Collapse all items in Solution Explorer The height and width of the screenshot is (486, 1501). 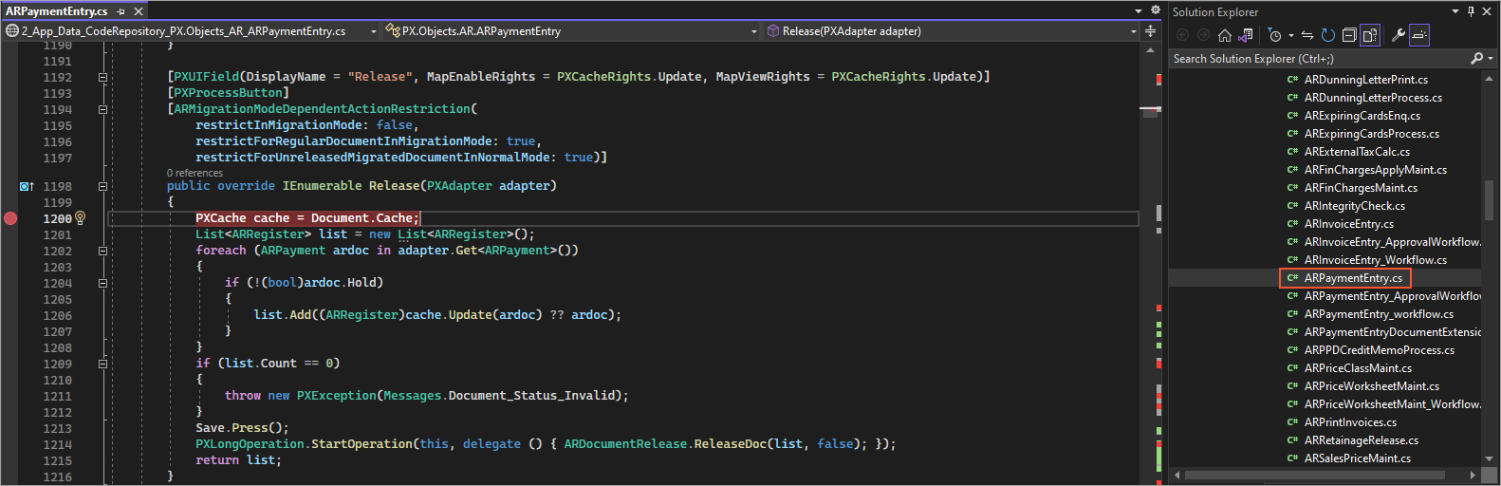[1348, 35]
